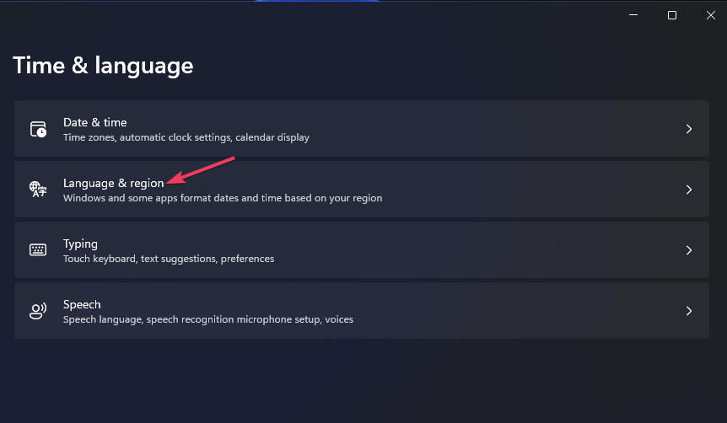The width and height of the screenshot is (727, 423).
Task: Click 'Touch keyboard, text suggestions, preferences' description
Action: (169, 259)
